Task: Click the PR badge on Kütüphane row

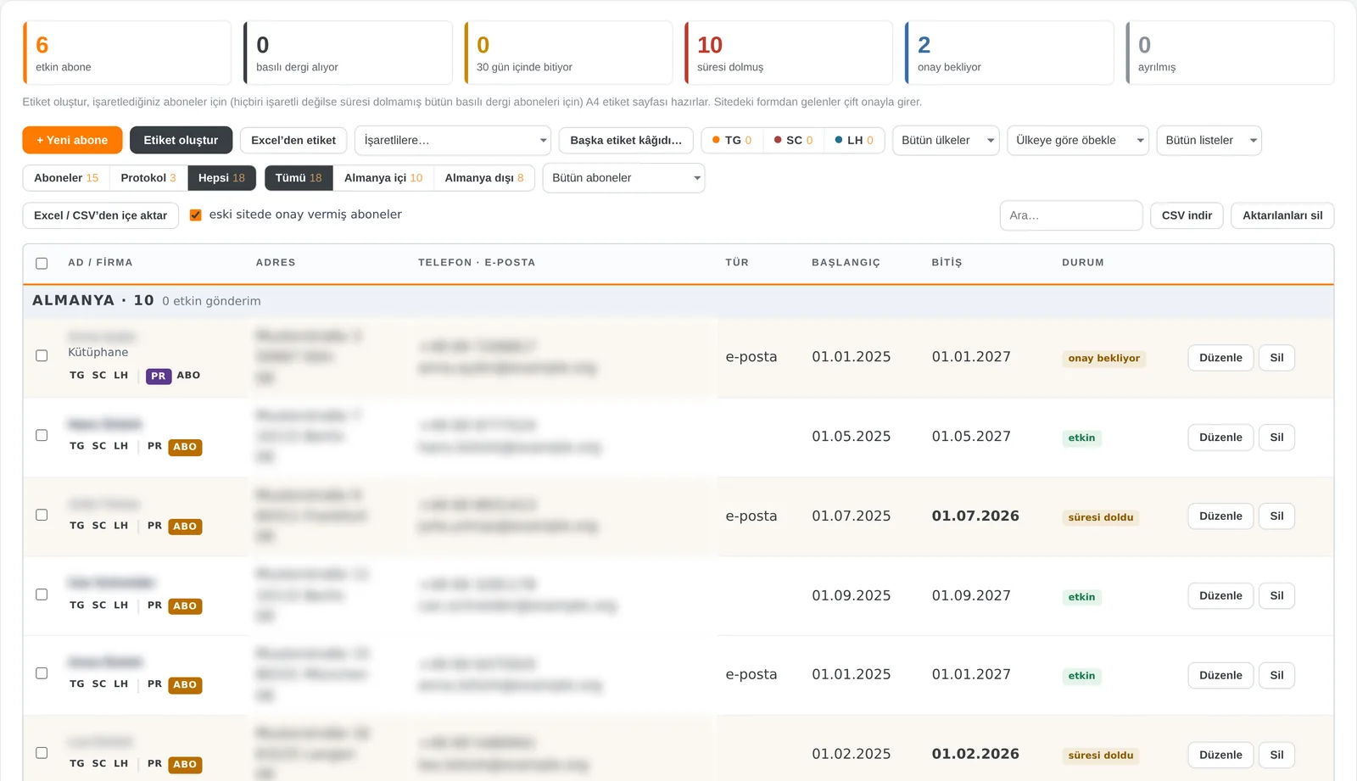Action: 159,376
